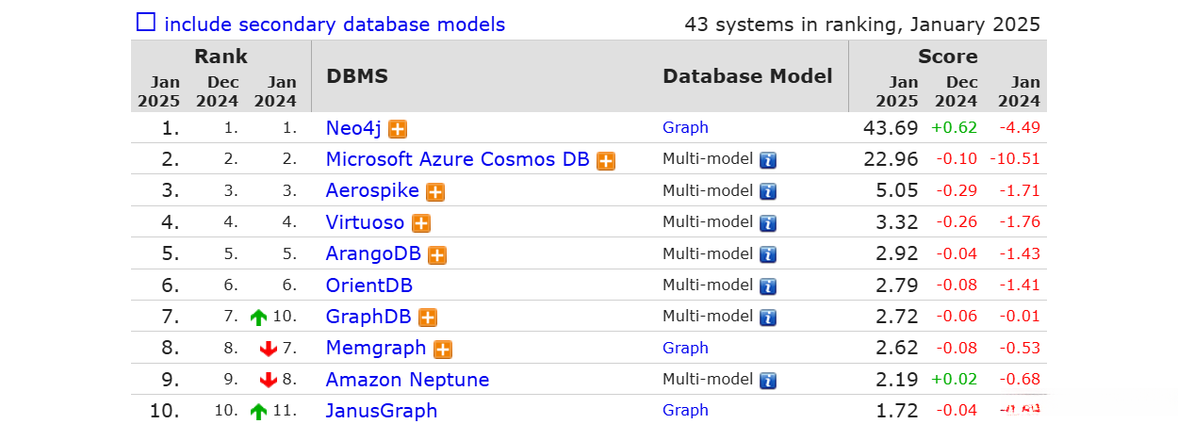Click the plus icon beside Virtuoso
The height and width of the screenshot is (424, 1178).
(x=421, y=224)
